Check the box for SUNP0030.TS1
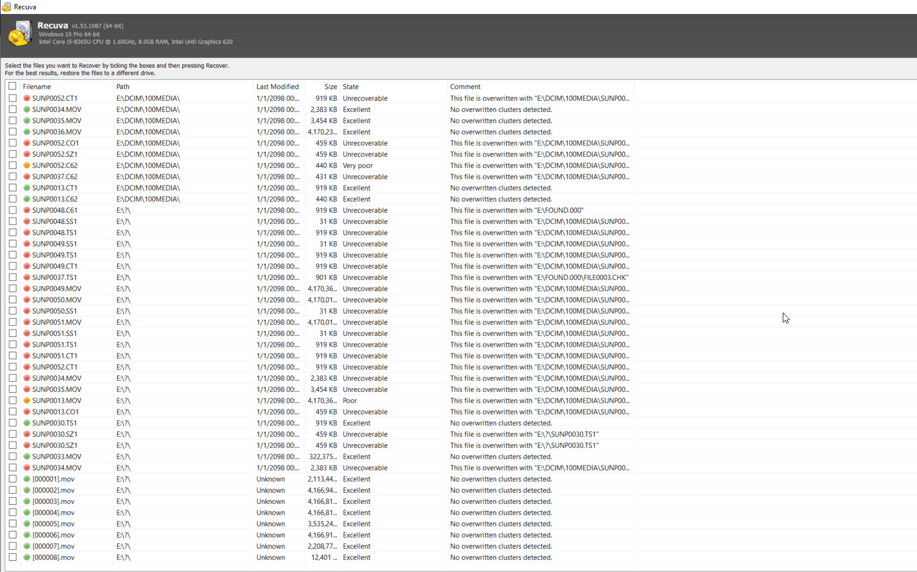This screenshot has height=572, width=917. (x=12, y=423)
